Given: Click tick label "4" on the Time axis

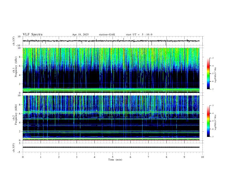Looking at the screenshot, I should [94, 157].
